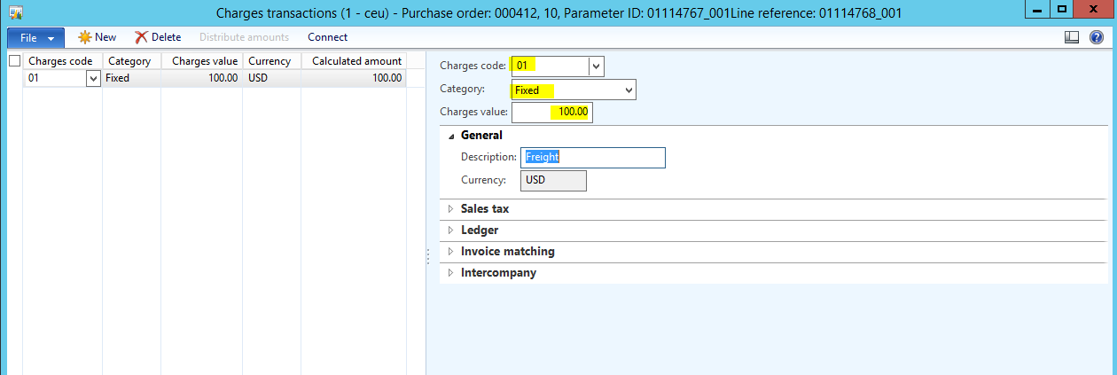Expand the Sales tax section
Screen dimensions: 1117x375
click(x=485, y=209)
